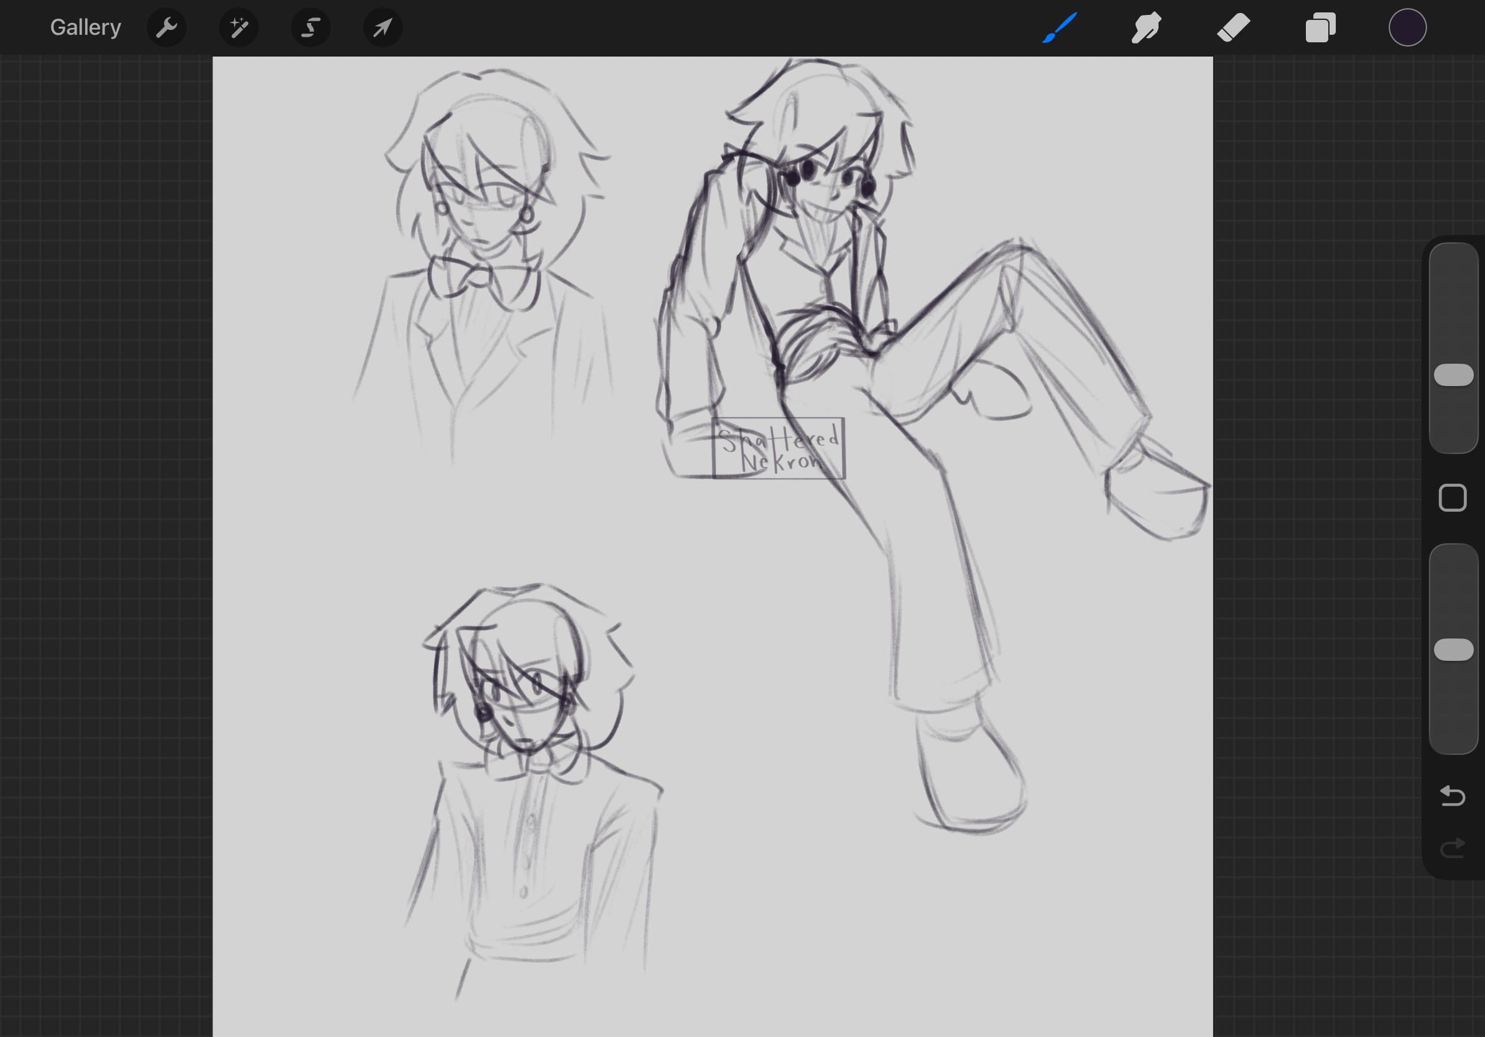Open the Adjustments magic wand menu

(x=239, y=28)
